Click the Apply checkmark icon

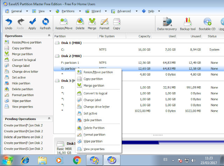pos(32,24)
